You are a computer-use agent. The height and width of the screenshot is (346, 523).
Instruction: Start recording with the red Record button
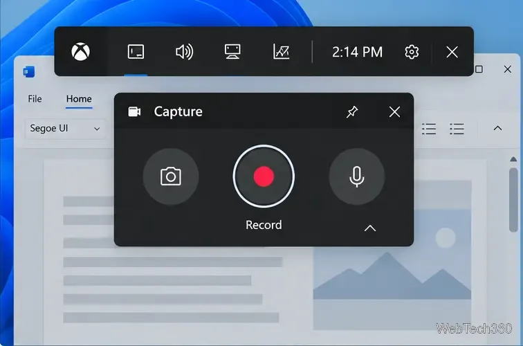click(264, 176)
